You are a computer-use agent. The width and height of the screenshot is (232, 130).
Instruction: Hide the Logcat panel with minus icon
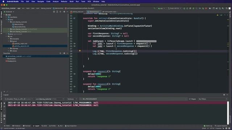pos(227,95)
